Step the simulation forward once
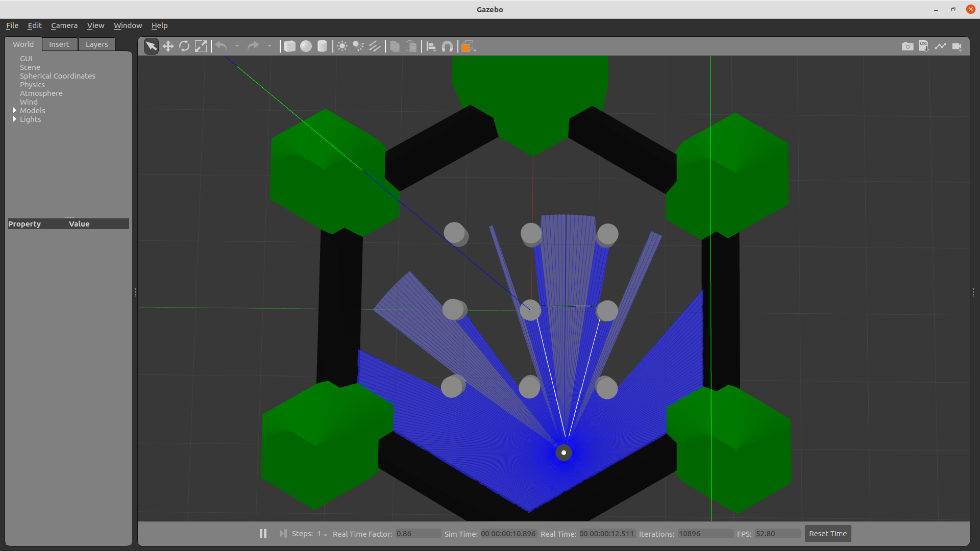This screenshot has width=980, height=551. click(282, 533)
